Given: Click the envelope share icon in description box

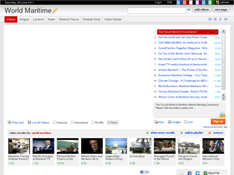Looking at the screenshot, I should click(222, 115).
